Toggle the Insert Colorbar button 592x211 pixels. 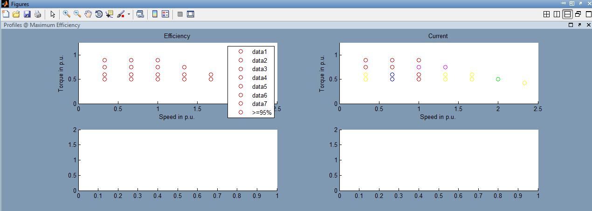pos(155,14)
